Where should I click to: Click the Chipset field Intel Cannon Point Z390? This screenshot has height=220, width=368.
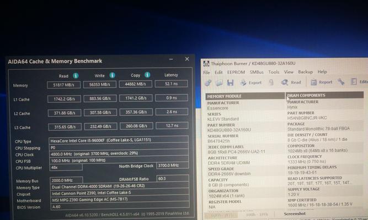pyautogui.click(x=120, y=193)
